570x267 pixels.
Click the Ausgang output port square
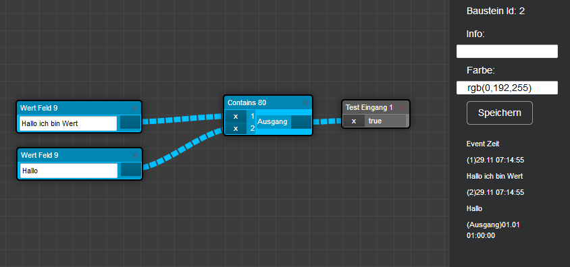(x=301, y=122)
